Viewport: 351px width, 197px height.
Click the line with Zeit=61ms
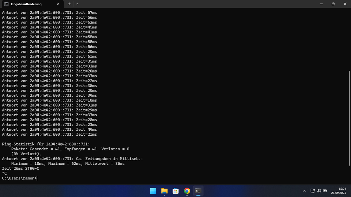[x=50, y=56]
